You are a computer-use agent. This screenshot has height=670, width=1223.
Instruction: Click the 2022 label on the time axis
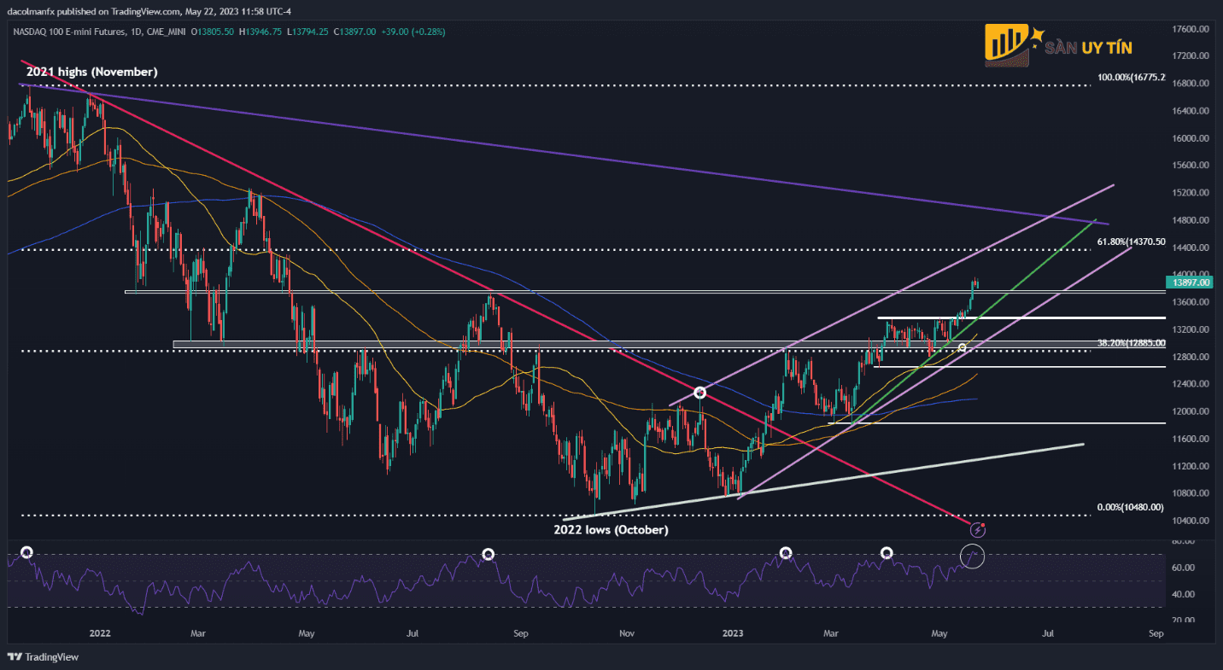pyautogui.click(x=100, y=634)
